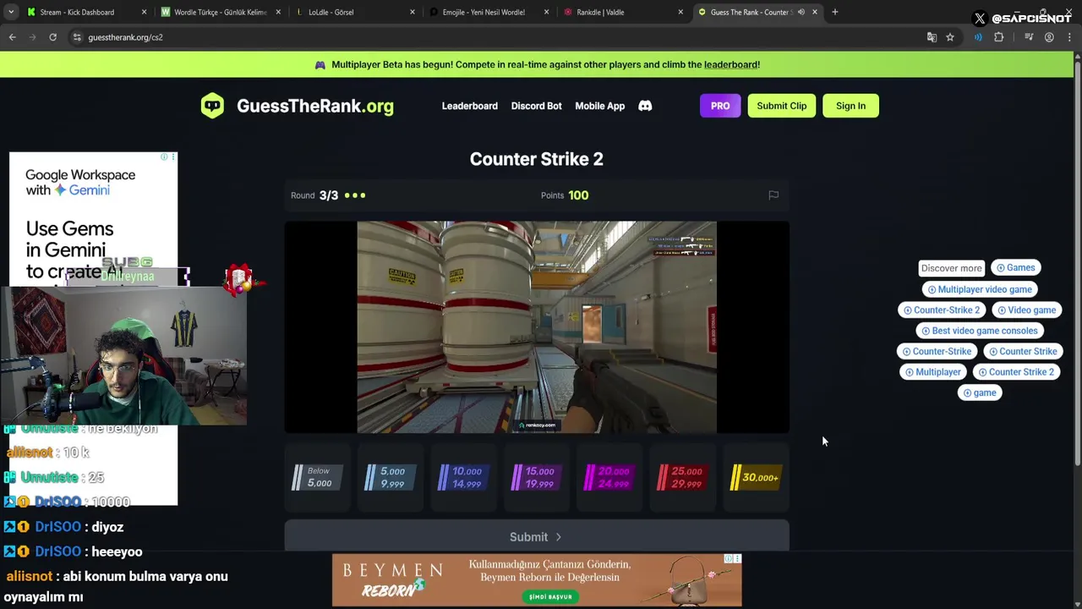Translate this page icon

tap(932, 37)
